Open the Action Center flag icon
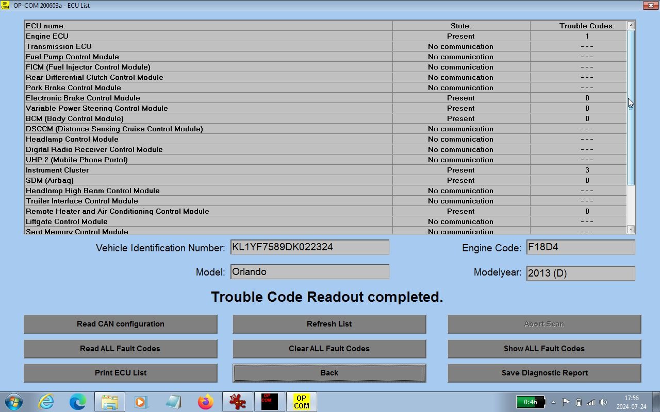660x412 pixels. (x=566, y=402)
